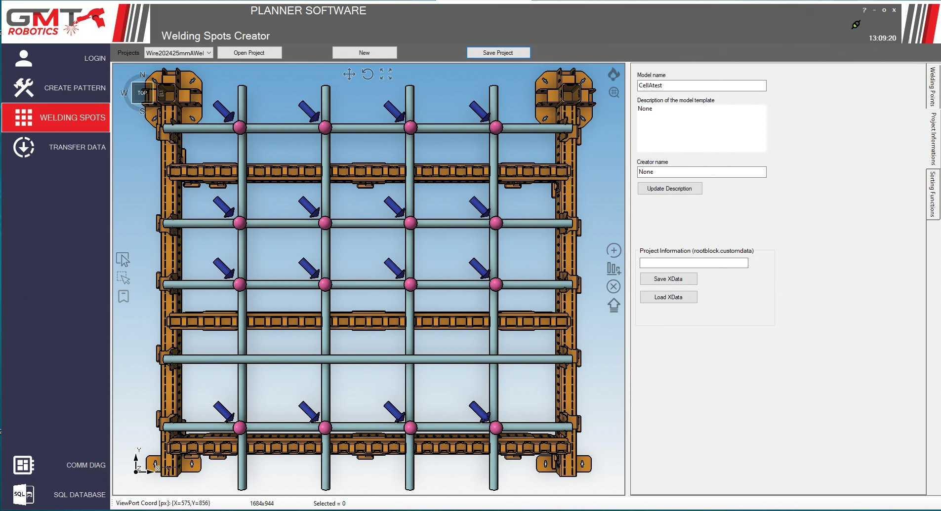Choose the single select cursor tool
Image resolution: width=941 pixels, height=511 pixels.
coord(123,259)
